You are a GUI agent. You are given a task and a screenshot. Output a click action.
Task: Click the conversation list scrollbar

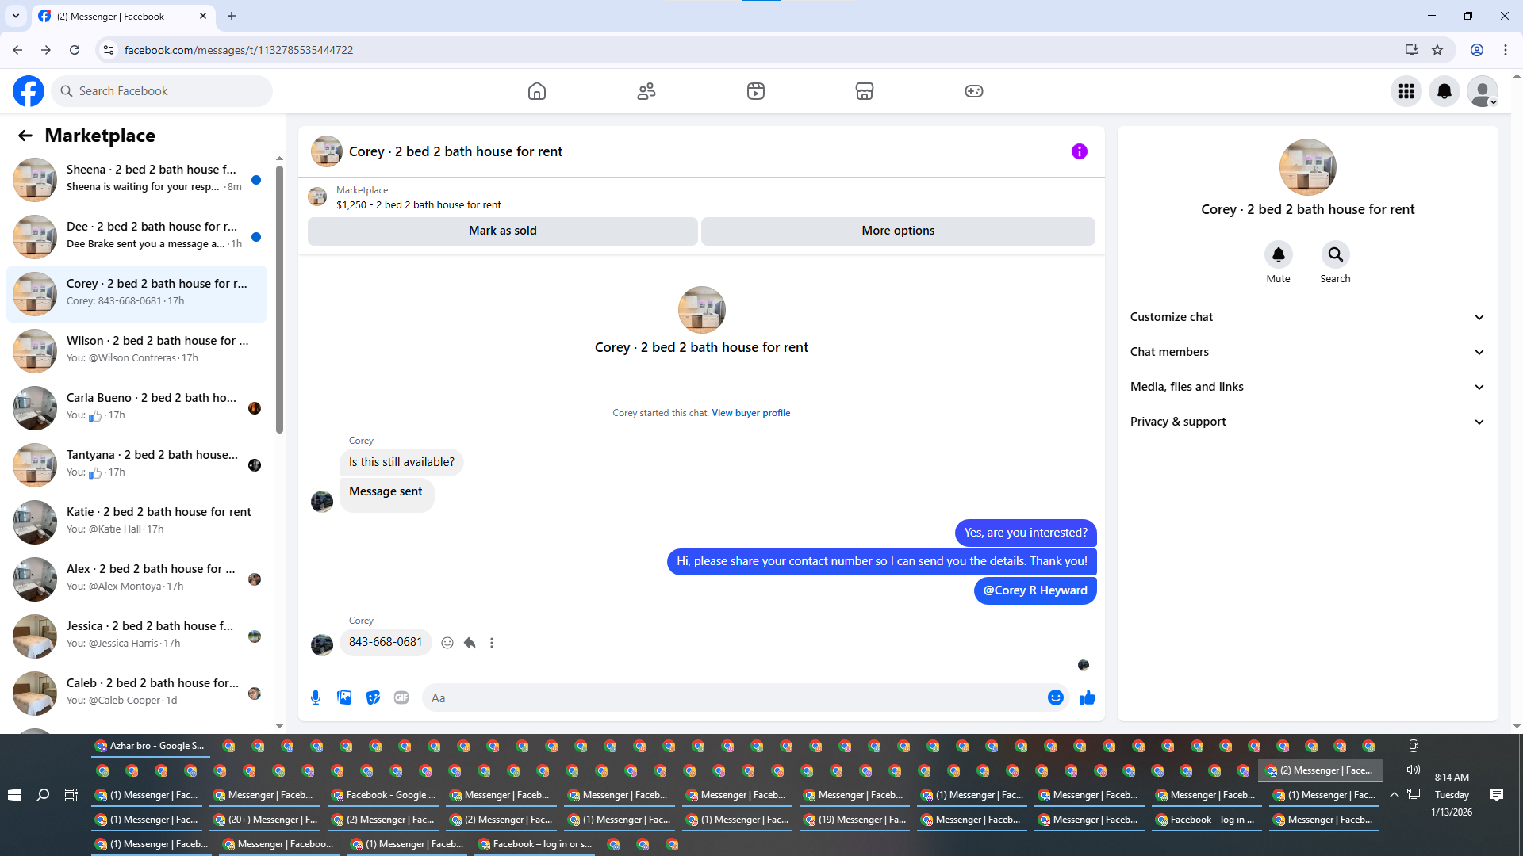279,301
